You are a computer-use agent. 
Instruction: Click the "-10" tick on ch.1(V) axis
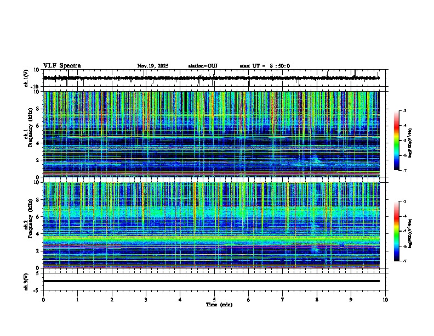pyautogui.click(x=36, y=87)
